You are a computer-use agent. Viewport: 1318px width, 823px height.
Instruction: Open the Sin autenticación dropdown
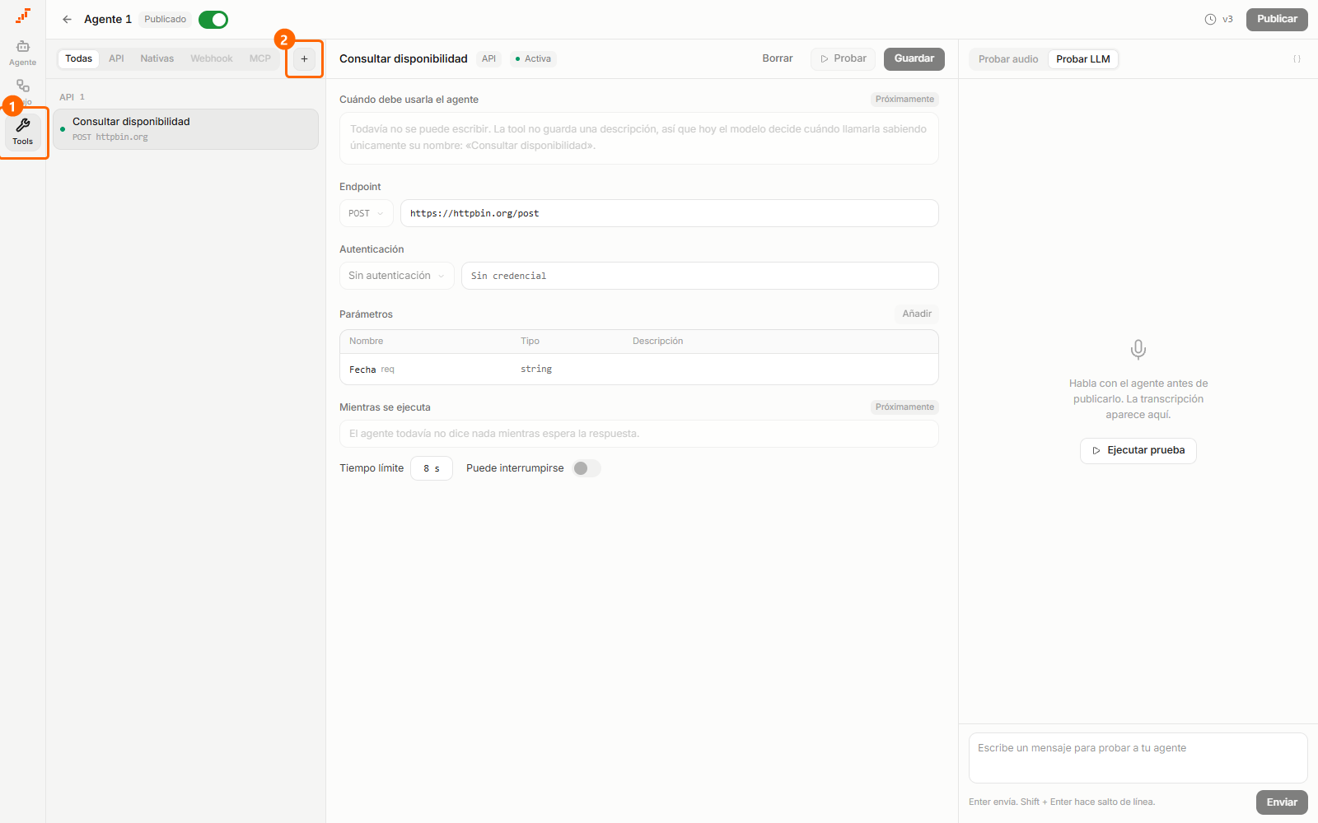396,276
